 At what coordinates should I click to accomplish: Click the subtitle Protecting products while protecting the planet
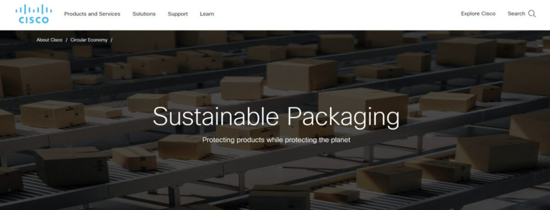[276, 140]
